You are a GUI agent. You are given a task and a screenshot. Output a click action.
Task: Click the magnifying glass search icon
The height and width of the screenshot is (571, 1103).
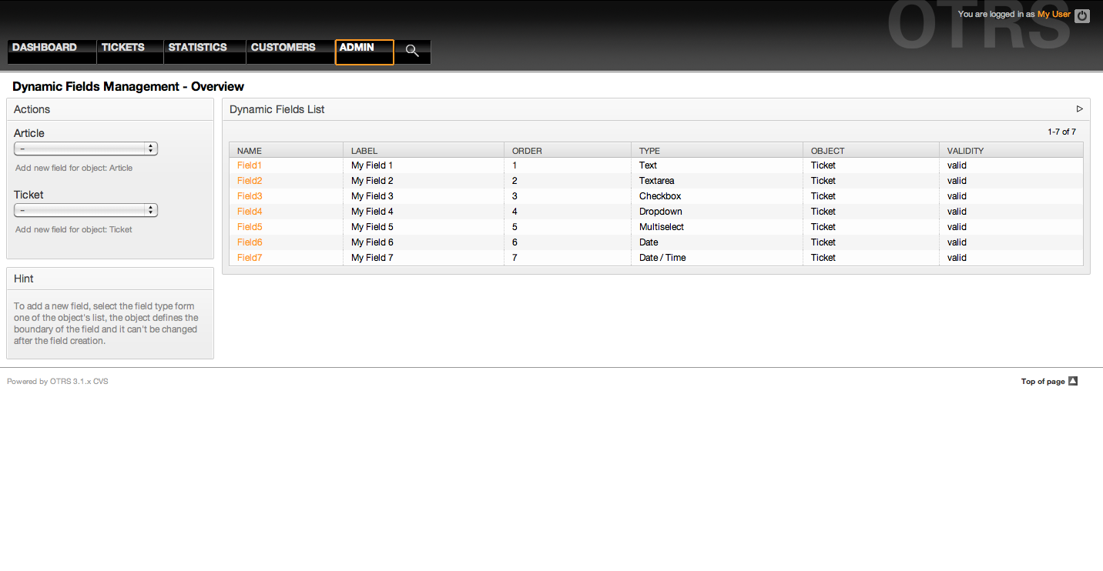[412, 51]
